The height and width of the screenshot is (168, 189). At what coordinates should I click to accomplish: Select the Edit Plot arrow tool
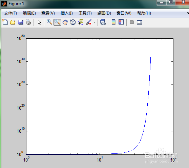(x=39, y=22)
